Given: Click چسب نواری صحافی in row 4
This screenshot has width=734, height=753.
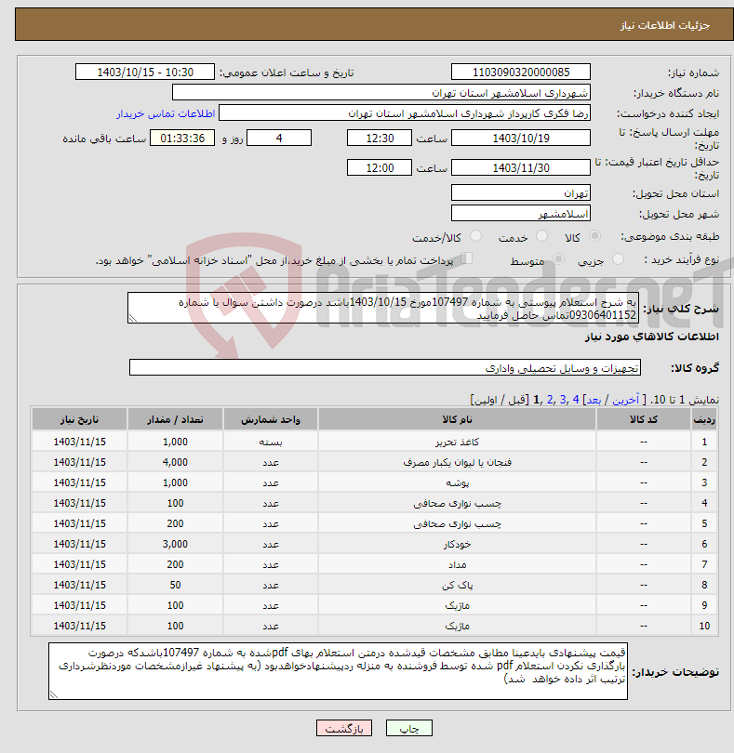Looking at the screenshot, I should (x=457, y=503).
